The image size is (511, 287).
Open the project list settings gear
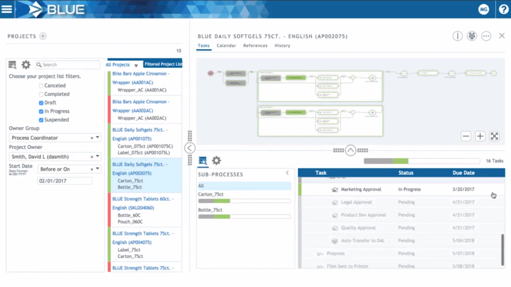tap(26, 65)
